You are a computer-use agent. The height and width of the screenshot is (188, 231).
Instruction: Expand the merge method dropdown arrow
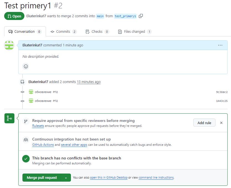point(66,178)
